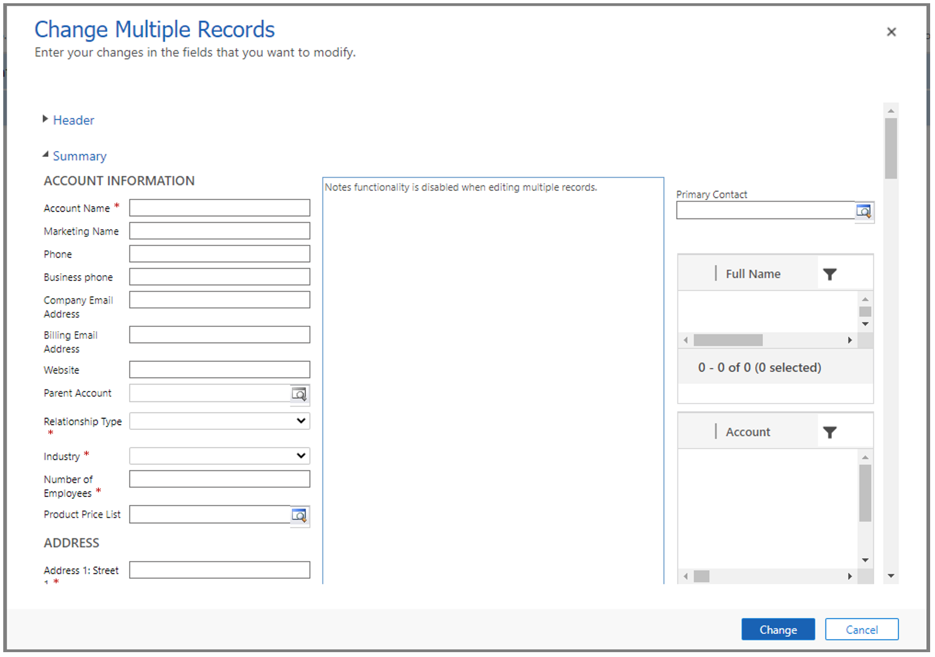
Task: Click the Business phone input field
Action: 220,277
